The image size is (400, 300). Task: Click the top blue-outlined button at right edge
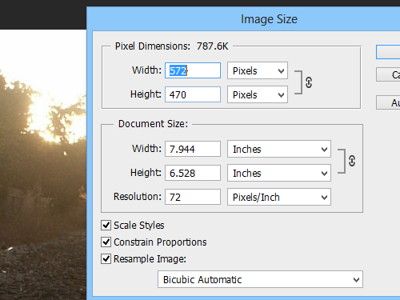[388, 52]
